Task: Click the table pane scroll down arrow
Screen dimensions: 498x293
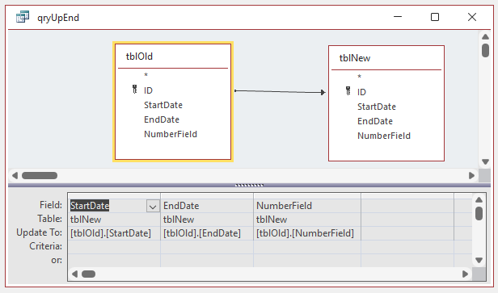Action: 485,161
